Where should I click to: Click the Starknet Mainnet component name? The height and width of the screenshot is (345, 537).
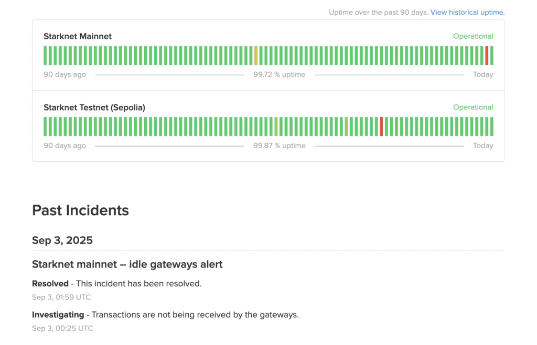78,36
